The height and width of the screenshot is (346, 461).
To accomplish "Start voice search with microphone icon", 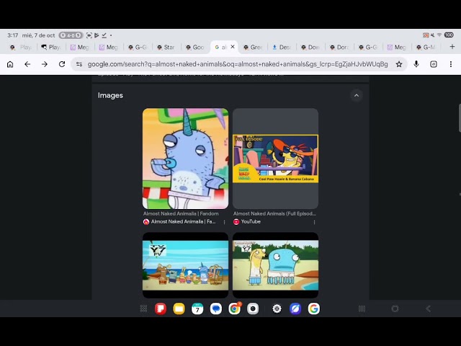I will [x=416, y=64].
